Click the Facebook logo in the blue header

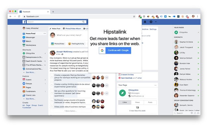[x=24, y=22]
